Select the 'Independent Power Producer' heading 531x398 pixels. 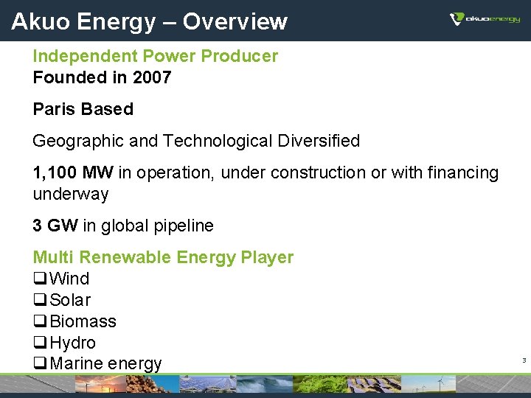(156, 56)
